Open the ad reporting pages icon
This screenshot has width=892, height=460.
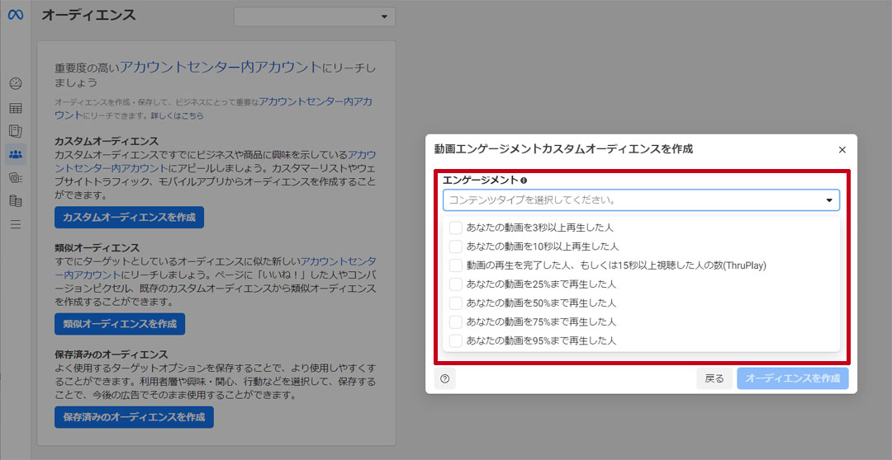(x=16, y=131)
